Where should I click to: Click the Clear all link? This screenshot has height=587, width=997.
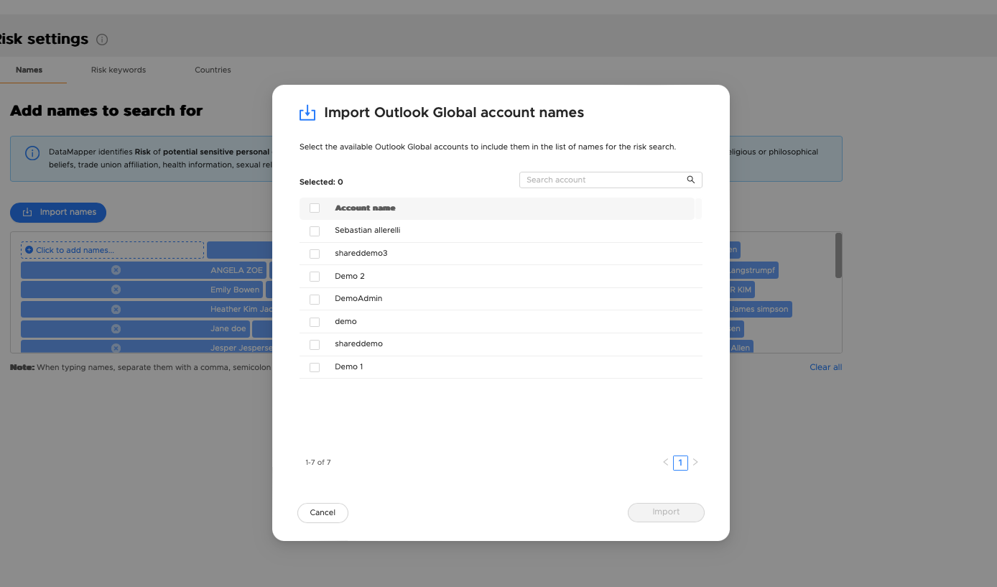click(825, 367)
